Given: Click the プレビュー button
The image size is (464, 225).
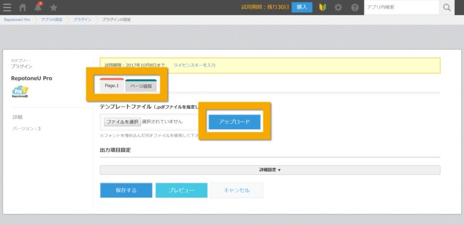Looking at the screenshot, I should tap(181, 190).
